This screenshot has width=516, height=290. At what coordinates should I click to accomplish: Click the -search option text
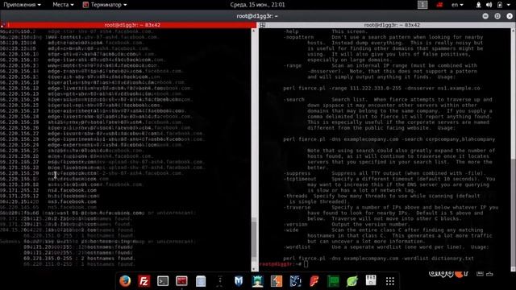coord(293,100)
